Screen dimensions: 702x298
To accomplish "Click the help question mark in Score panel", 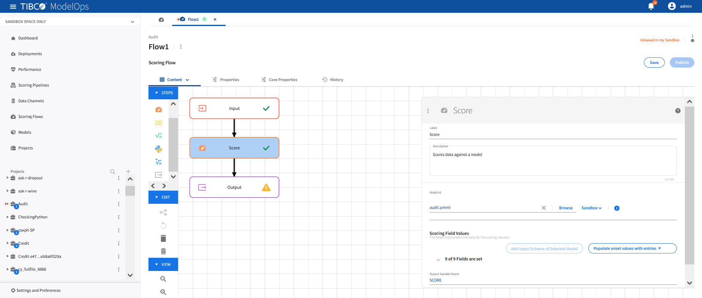I will pos(678,111).
